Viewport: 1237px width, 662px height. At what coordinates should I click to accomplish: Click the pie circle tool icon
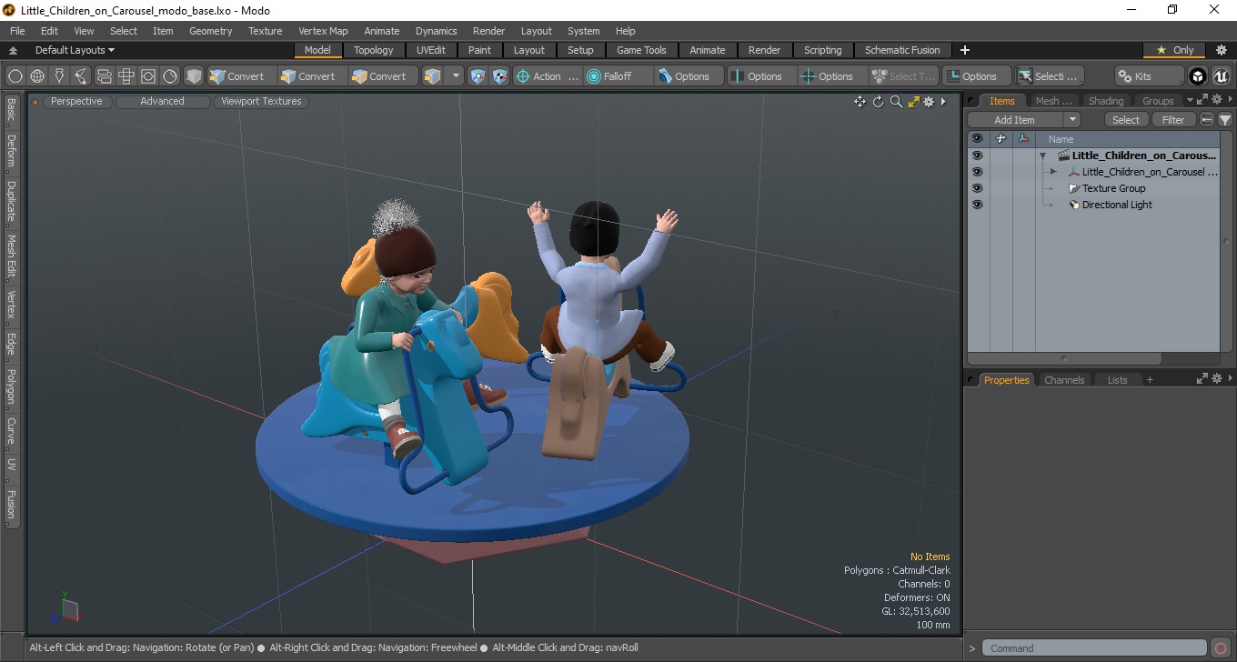tap(169, 76)
